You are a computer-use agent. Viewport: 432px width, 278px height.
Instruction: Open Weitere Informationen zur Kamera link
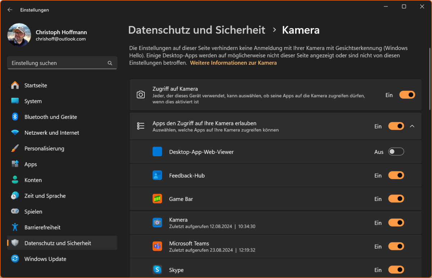[233, 62]
